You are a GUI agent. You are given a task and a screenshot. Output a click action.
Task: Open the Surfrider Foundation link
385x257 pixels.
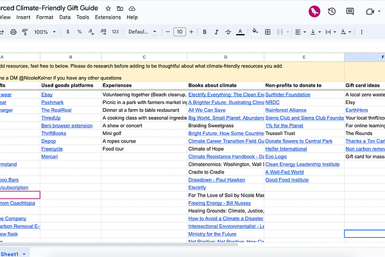click(287, 94)
